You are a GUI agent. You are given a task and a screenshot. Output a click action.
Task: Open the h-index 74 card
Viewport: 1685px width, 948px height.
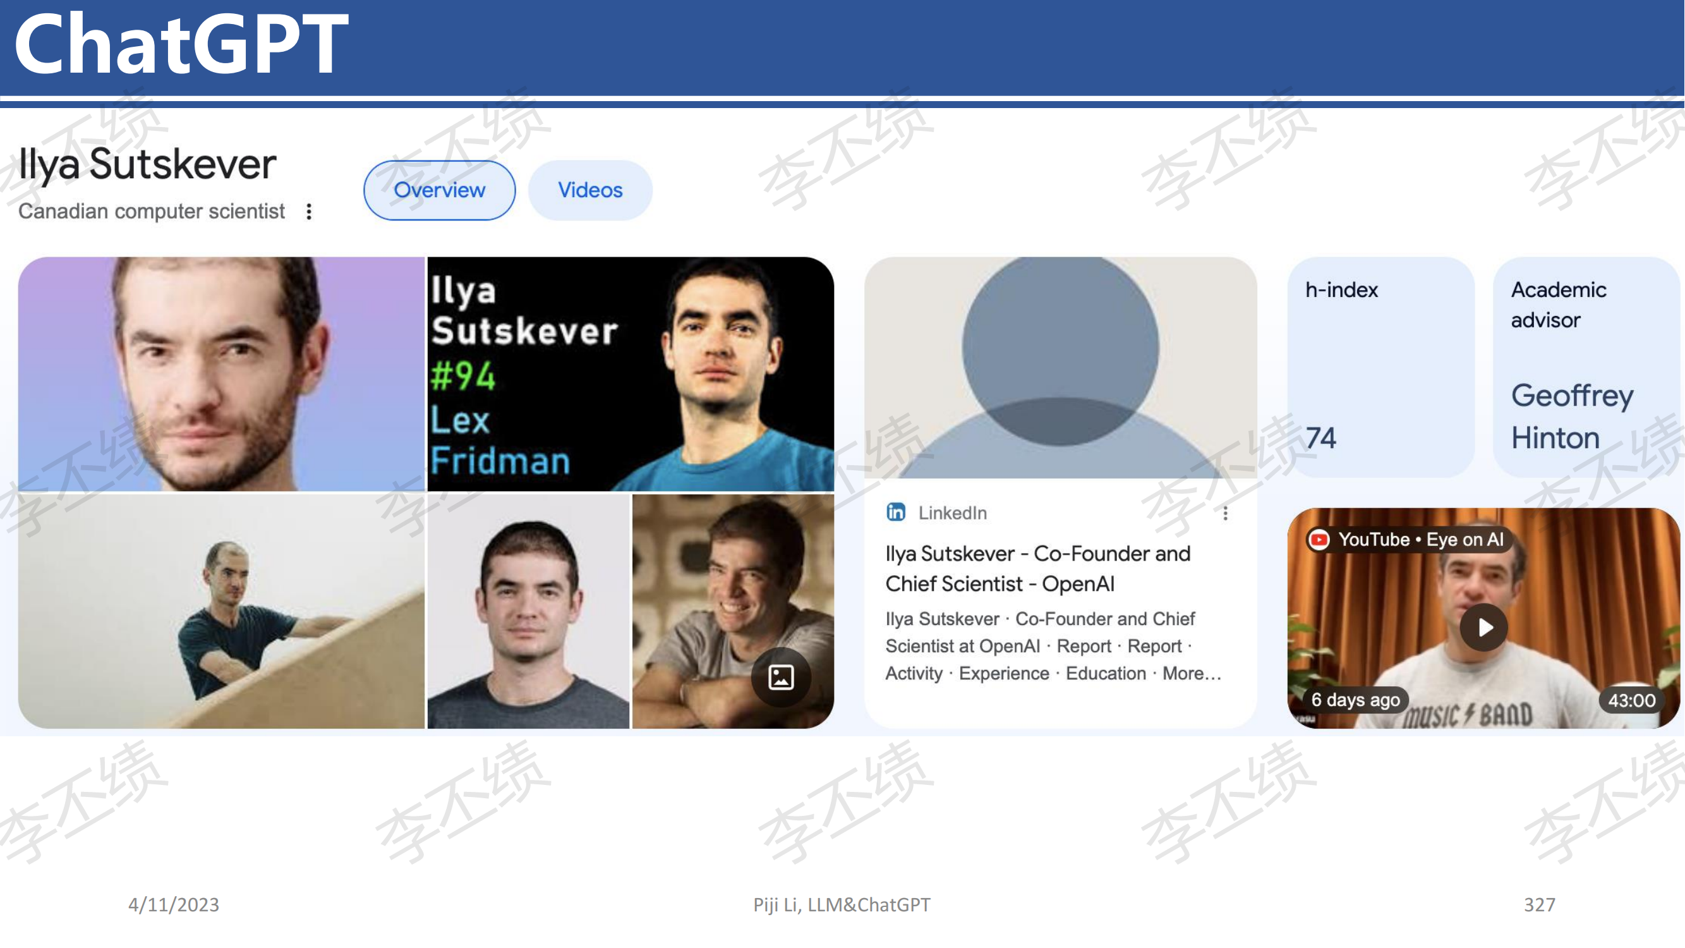coord(1381,367)
